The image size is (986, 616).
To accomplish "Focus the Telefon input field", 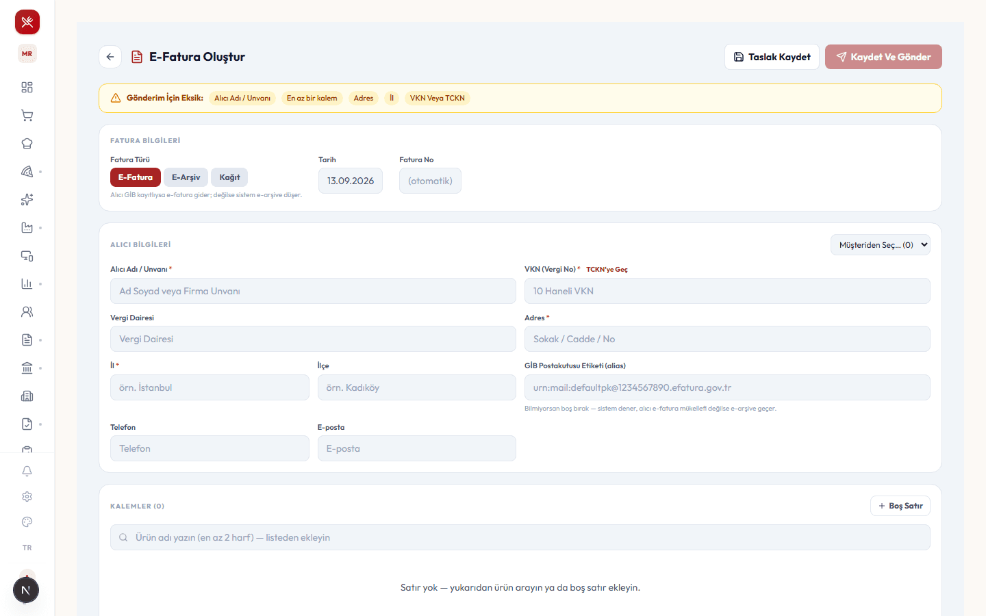I will [210, 448].
